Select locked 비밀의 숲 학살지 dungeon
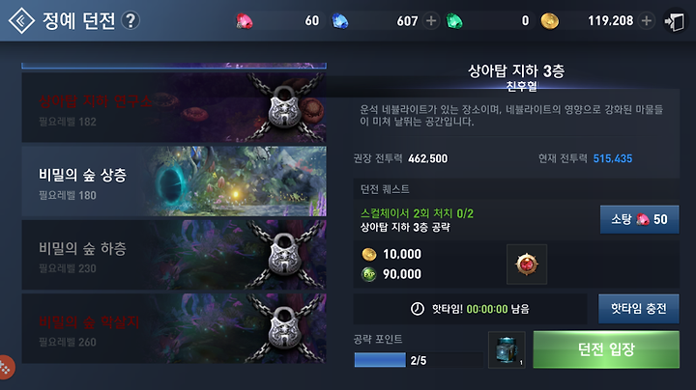This screenshot has width=696, height=390. 174,328
